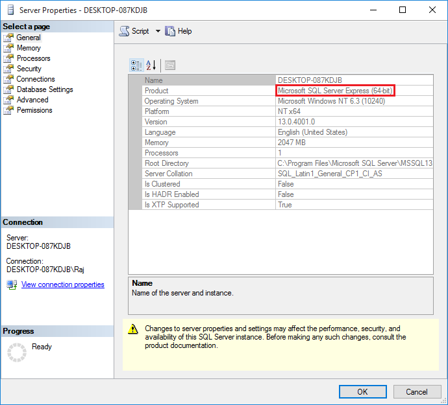Click the Script toolbar icon
The image size is (448, 405).
(124, 31)
